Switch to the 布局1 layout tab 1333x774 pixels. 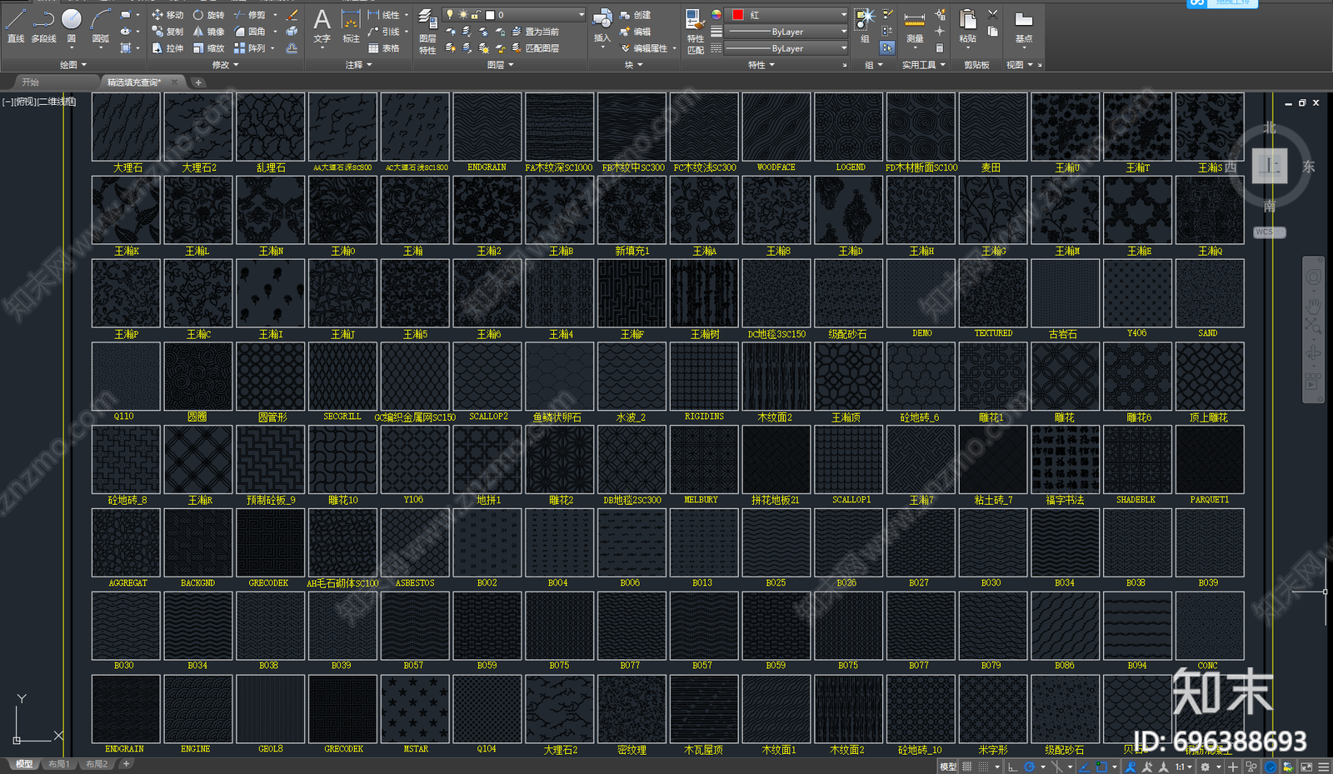point(58,764)
